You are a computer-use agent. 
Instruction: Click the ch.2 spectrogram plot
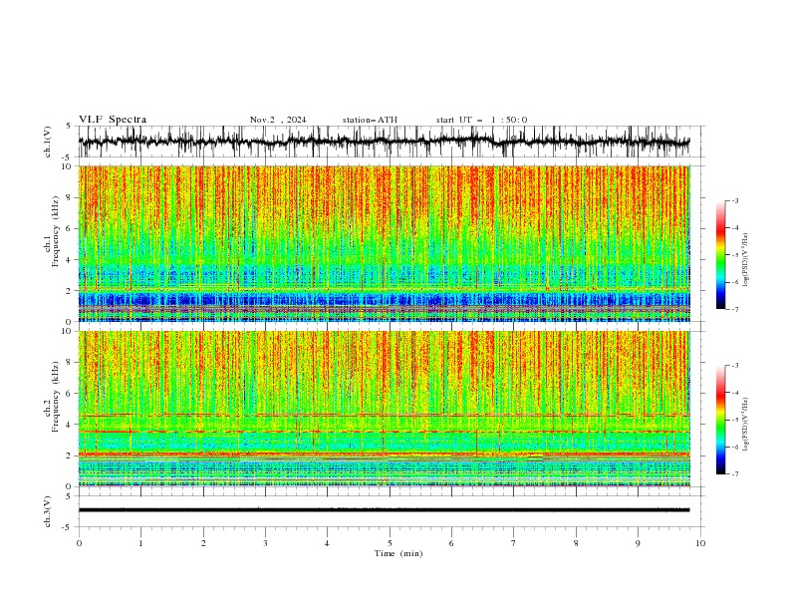point(385,409)
